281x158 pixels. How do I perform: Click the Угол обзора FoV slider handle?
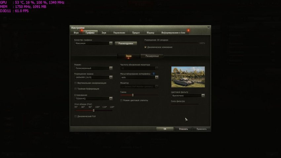94,110
